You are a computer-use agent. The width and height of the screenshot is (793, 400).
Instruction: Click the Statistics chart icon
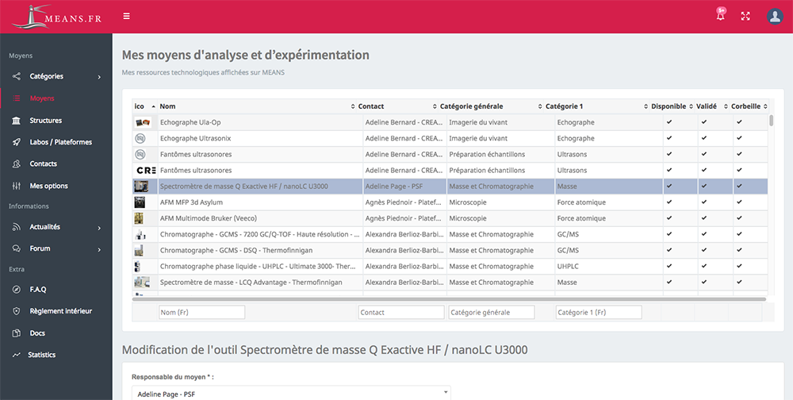[x=17, y=355]
